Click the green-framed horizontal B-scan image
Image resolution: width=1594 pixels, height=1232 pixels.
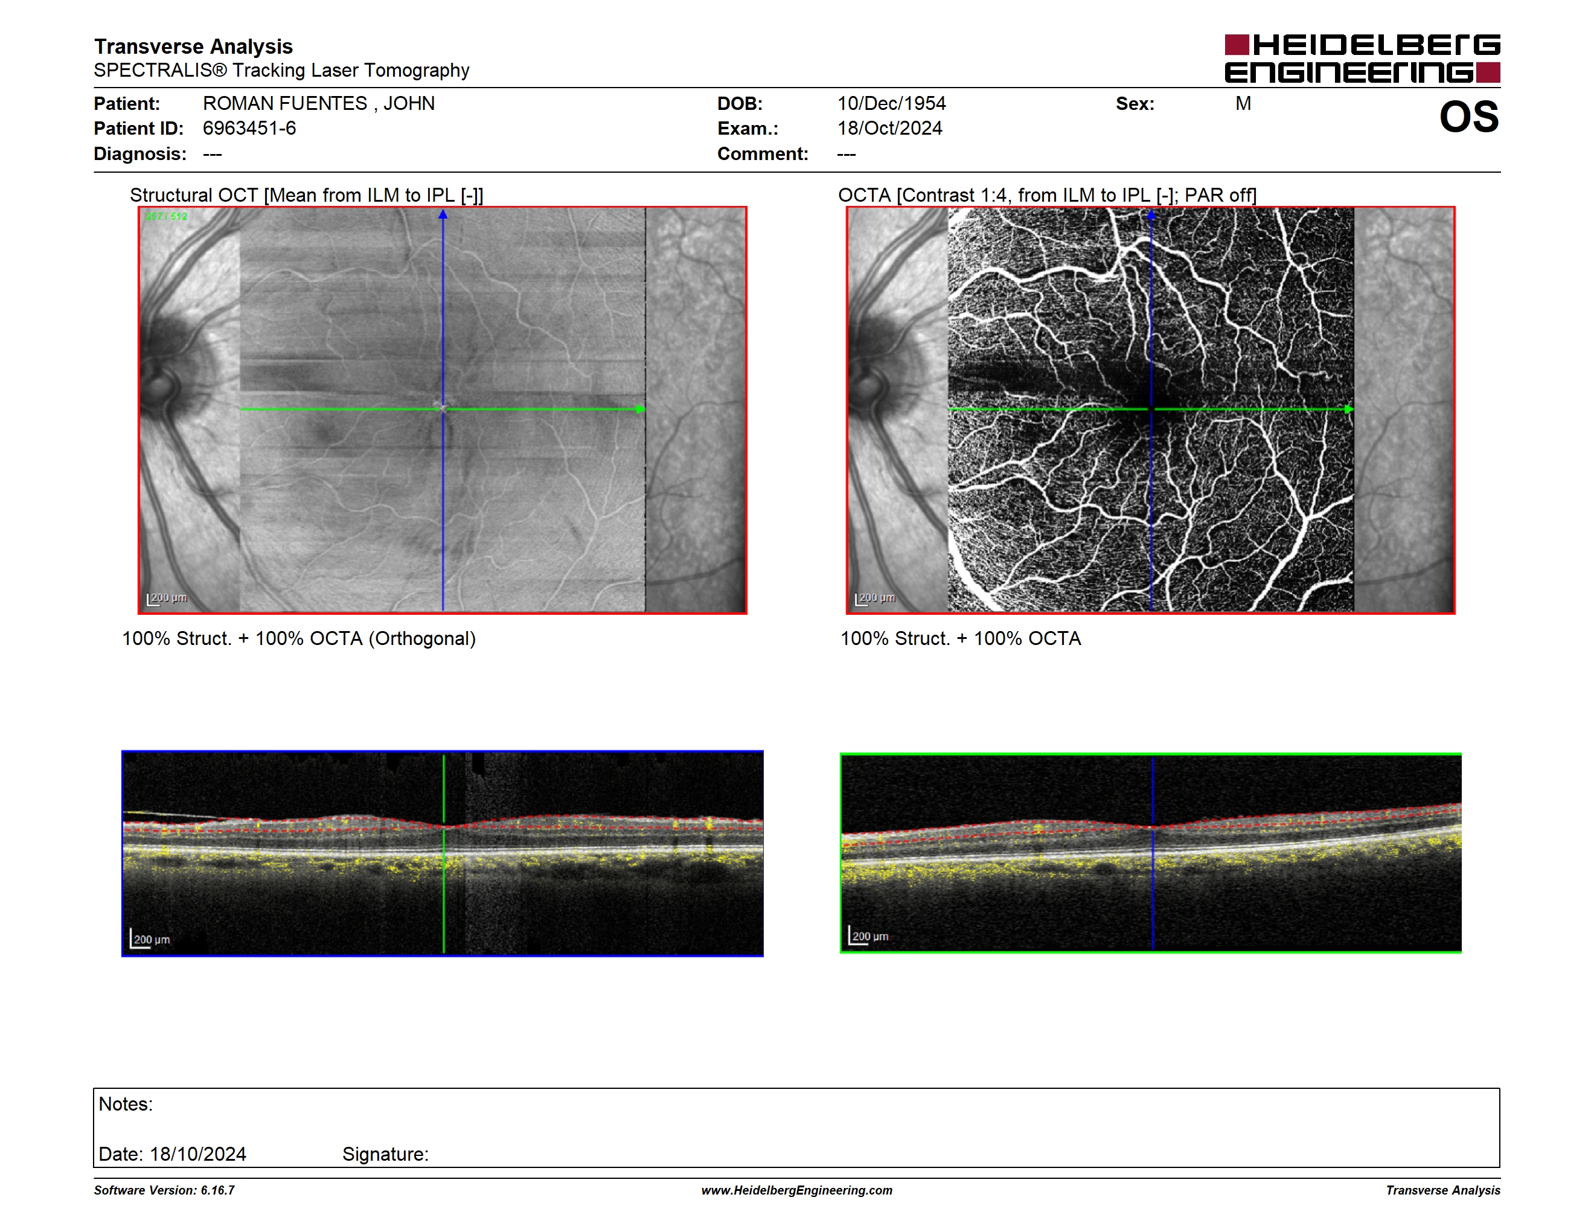click(1151, 853)
